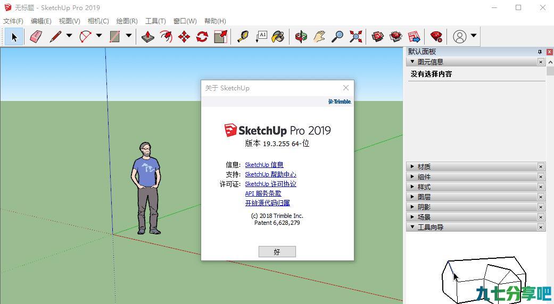Image resolution: width=554 pixels, height=304 pixels.
Task: Select the Tape Measure tool
Action: coord(243,37)
